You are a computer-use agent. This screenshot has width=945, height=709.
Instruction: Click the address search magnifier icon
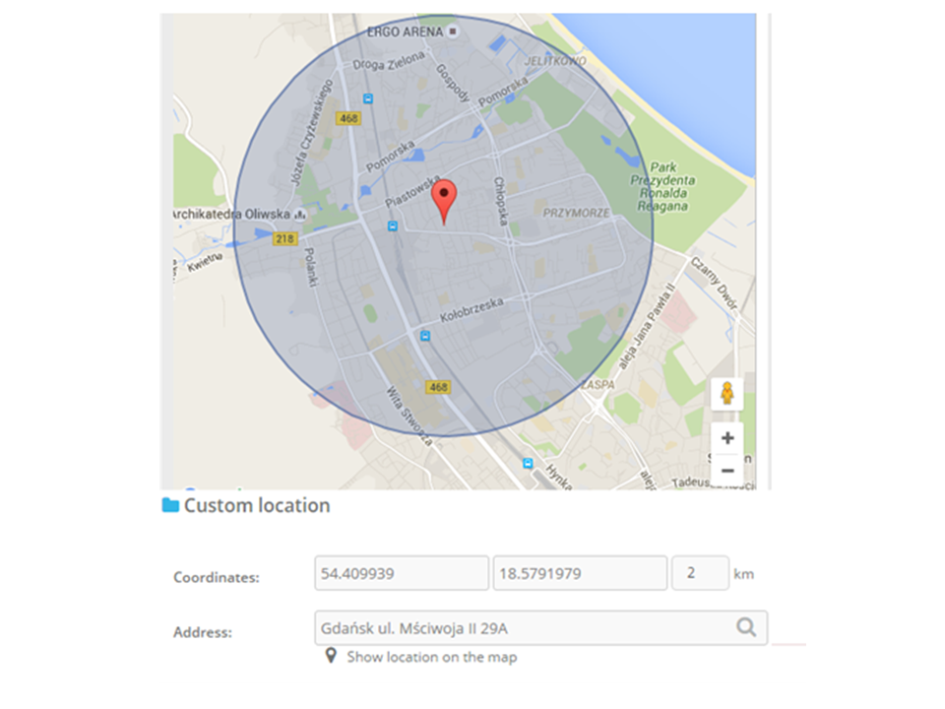point(746,627)
